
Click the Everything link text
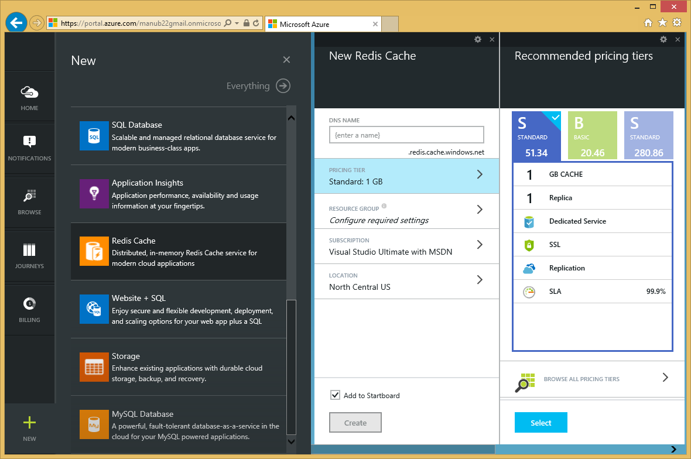[x=248, y=86]
